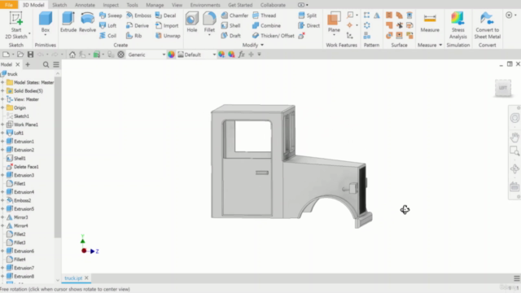Click the Save icon in quick access

[30, 55]
